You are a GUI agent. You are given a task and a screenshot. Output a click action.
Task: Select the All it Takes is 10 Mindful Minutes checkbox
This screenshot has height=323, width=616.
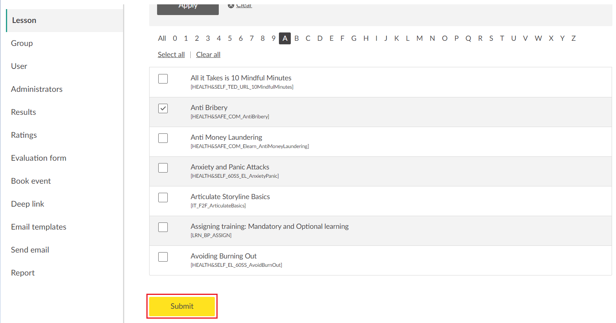point(163,79)
